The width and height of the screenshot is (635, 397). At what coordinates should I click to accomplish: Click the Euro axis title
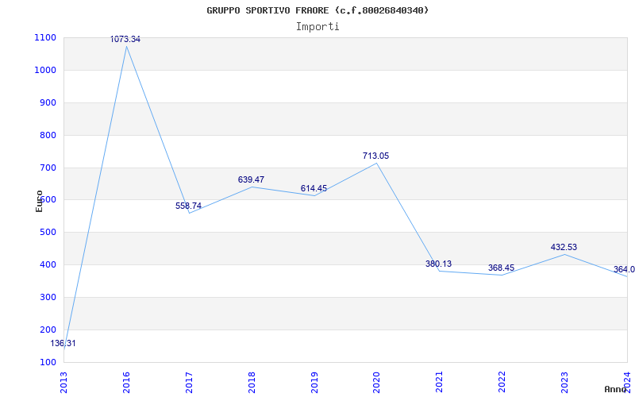pyautogui.click(x=39, y=202)
